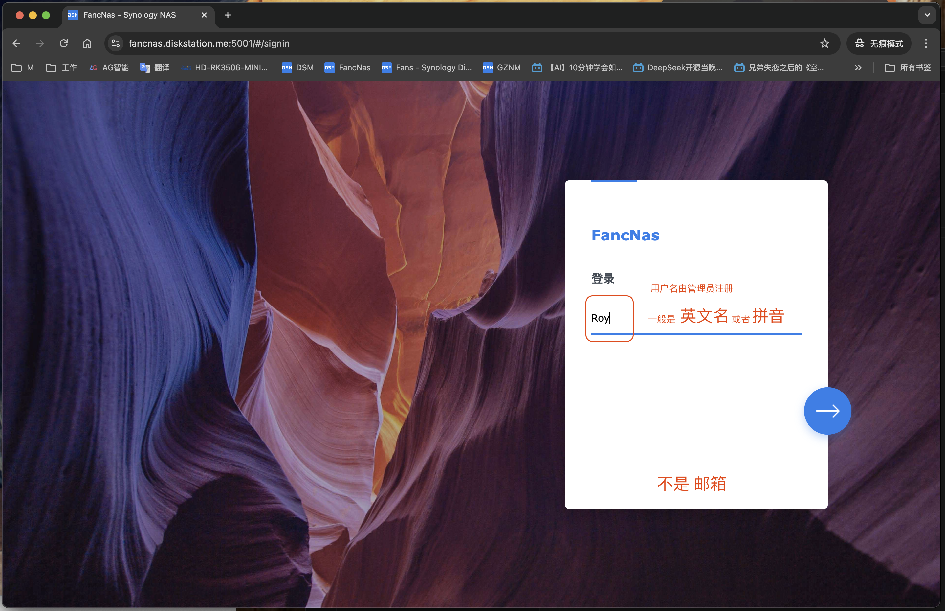Screen dimensions: 945x611
Task: Click the FancNas title on login card
Action: coord(626,235)
